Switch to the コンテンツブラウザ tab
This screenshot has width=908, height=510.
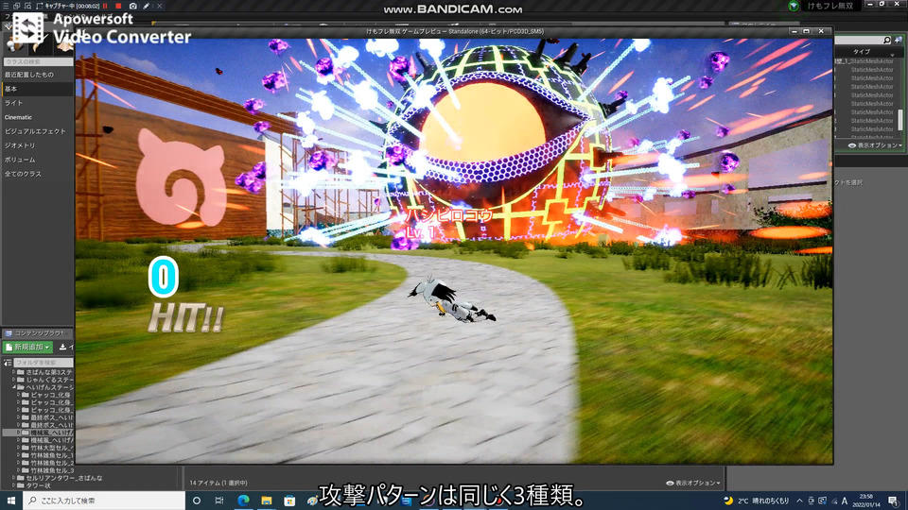35,333
